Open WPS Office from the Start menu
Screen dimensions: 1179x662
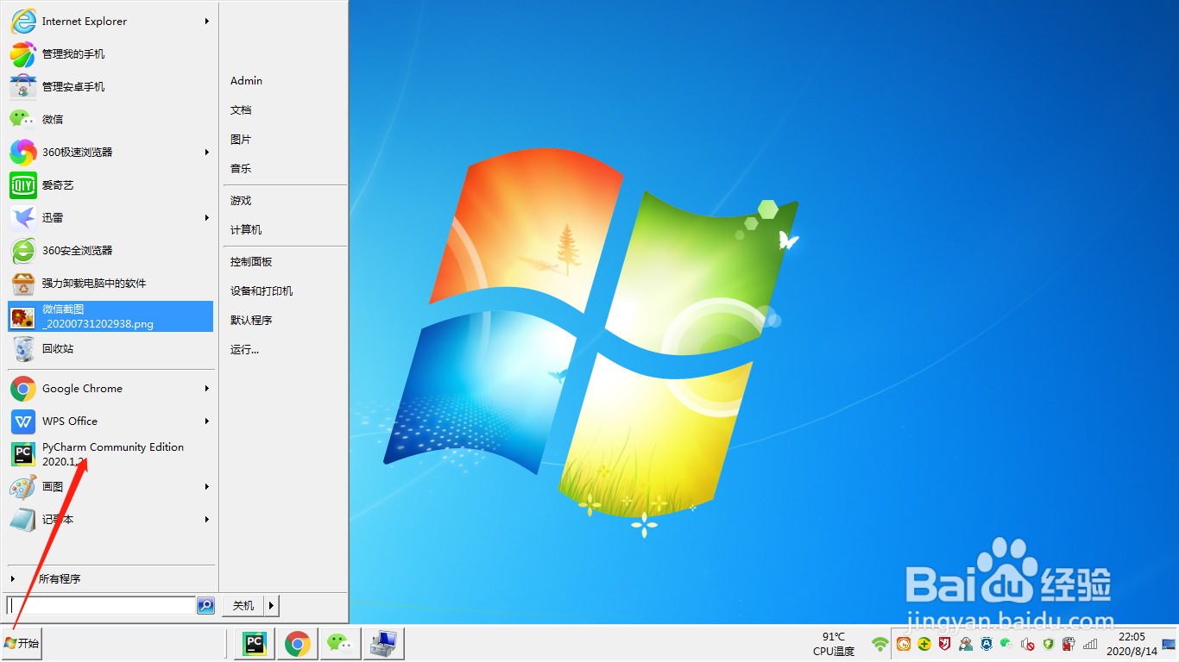110,421
